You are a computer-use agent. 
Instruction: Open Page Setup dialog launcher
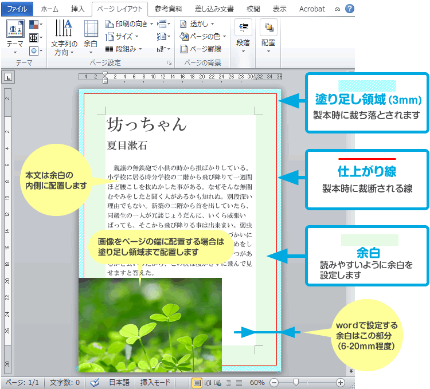click(x=169, y=63)
